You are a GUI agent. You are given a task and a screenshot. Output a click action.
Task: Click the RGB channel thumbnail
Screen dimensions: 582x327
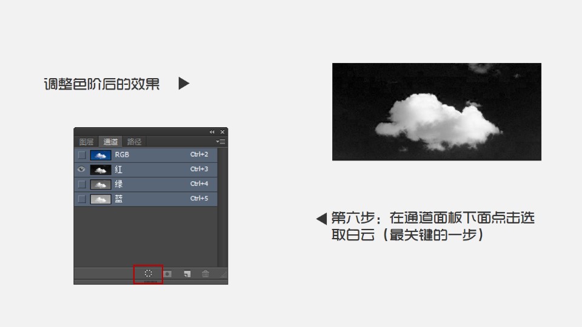pyautogui.click(x=101, y=155)
